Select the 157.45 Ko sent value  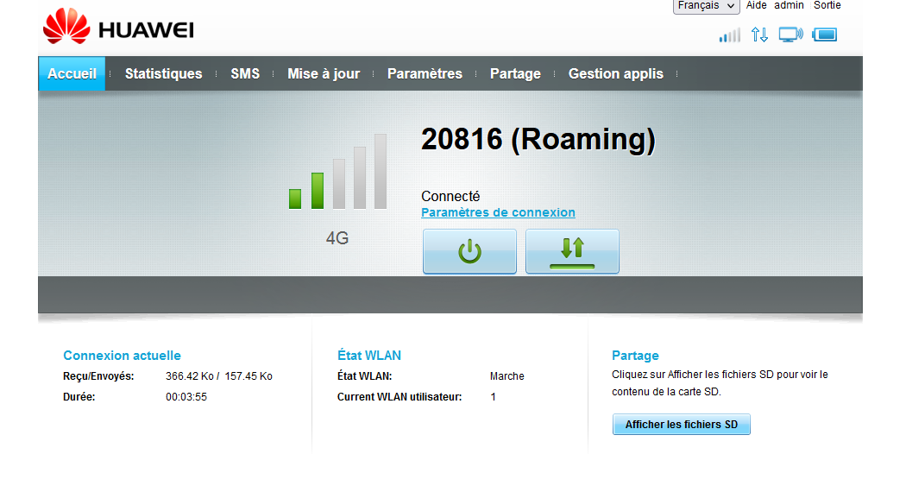click(249, 376)
